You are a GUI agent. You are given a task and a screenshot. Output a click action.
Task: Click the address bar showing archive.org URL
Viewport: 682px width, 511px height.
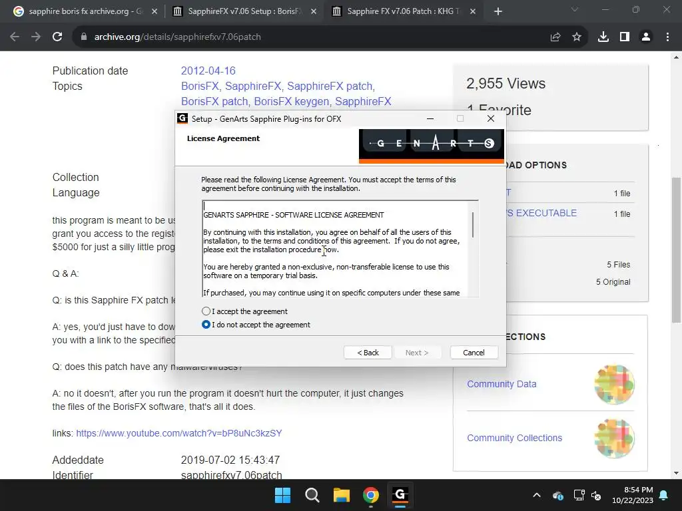(312, 37)
